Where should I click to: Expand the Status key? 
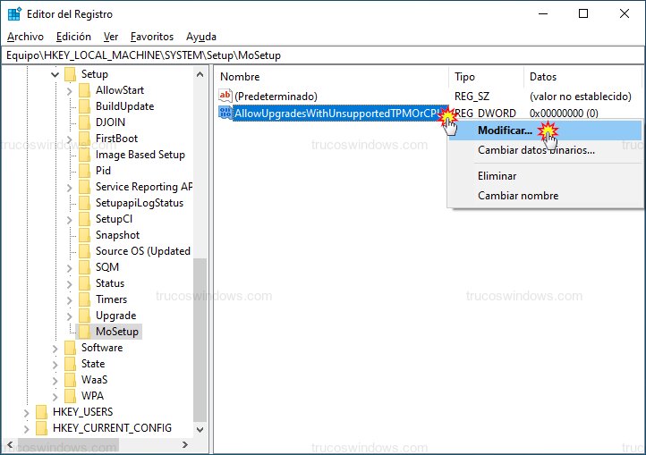(69, 284)
